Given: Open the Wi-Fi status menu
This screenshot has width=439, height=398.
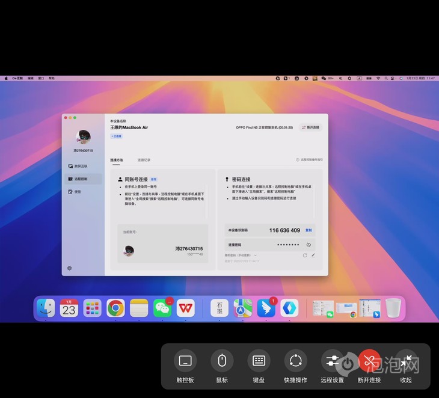Looking at the screenshot, I should tap(378, 78).
